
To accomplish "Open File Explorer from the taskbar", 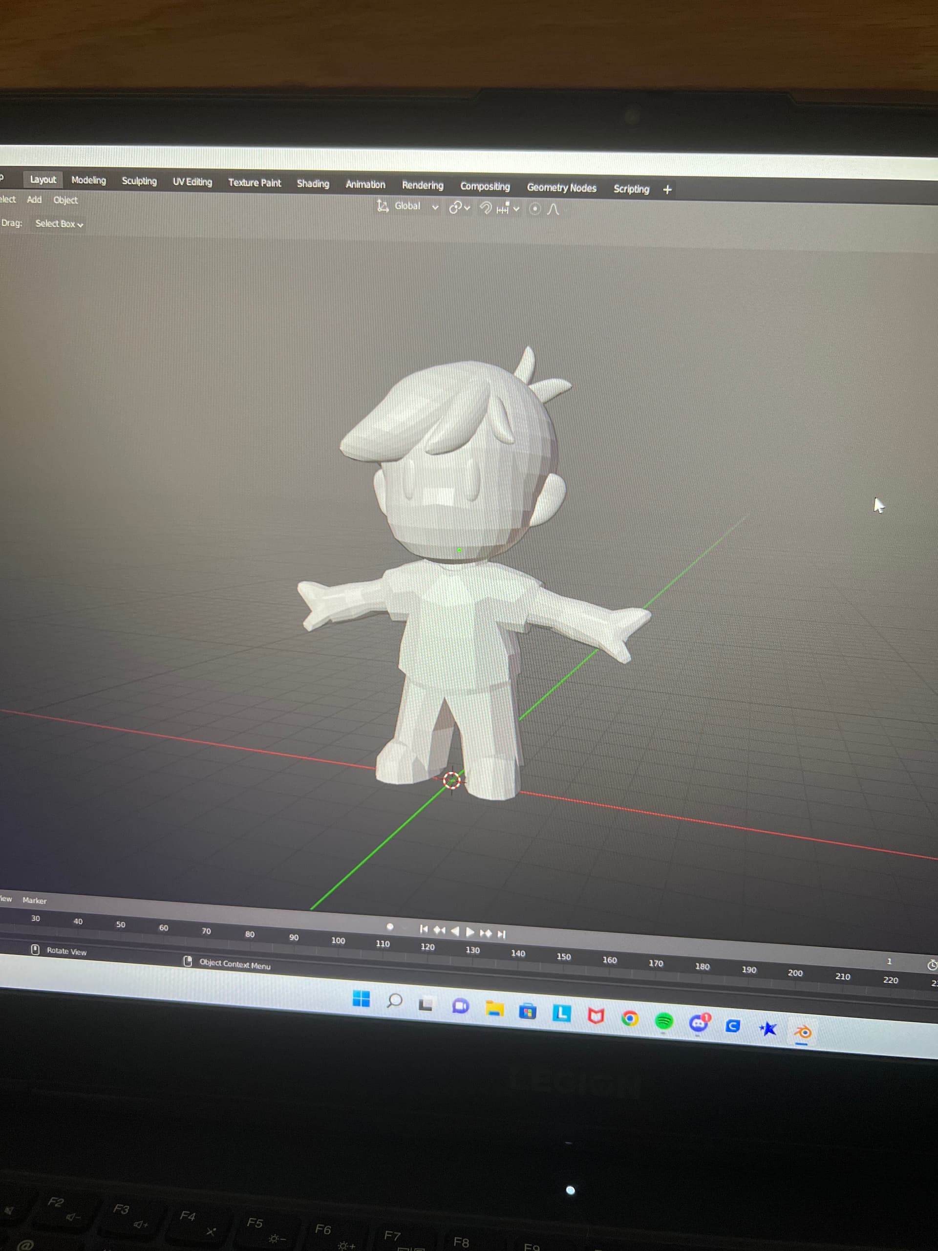I will click(494, 1009).
